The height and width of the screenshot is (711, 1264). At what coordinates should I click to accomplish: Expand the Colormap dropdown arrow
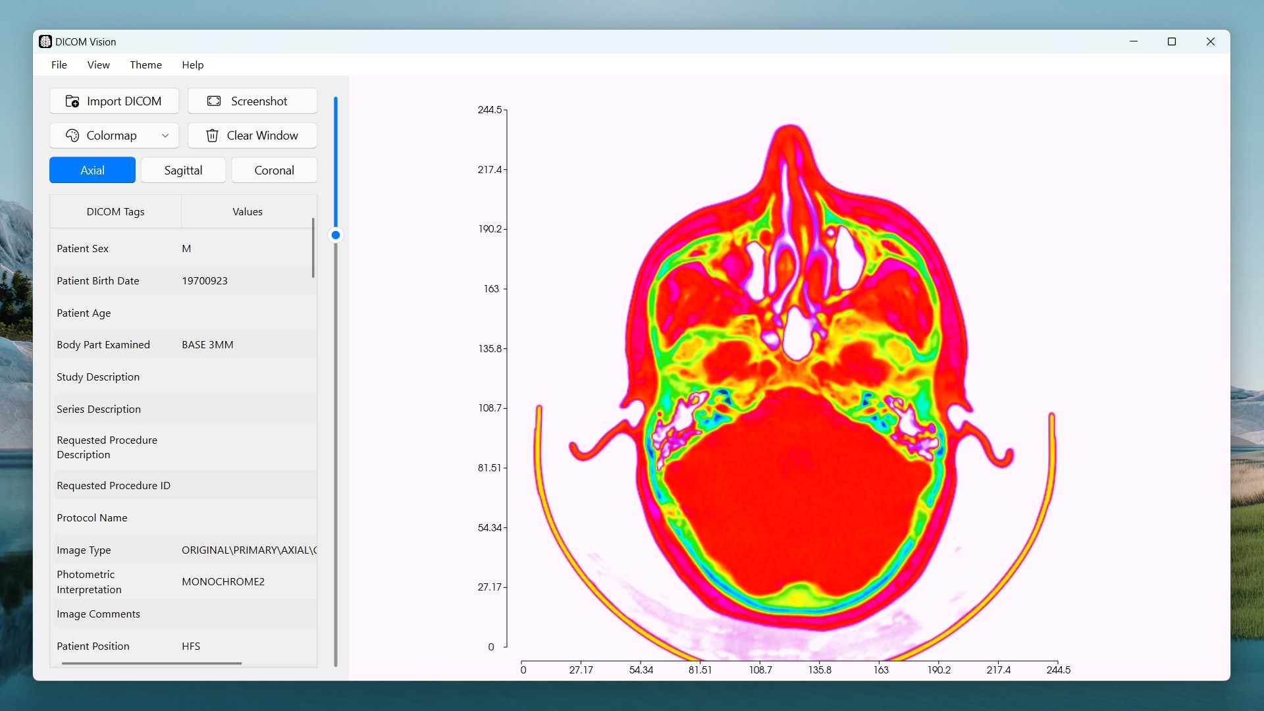(x=165, y=136)
